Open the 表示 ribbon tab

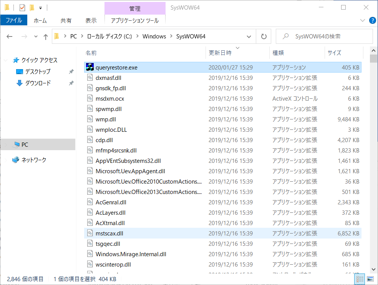point(91,20)
